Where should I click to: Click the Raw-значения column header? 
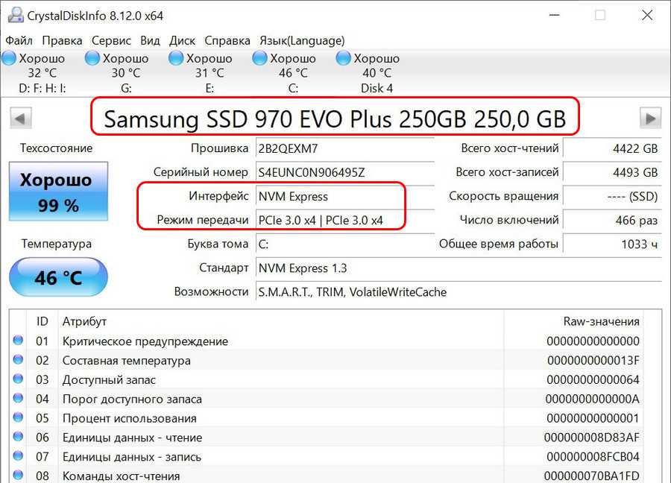(x=574, y=321)
